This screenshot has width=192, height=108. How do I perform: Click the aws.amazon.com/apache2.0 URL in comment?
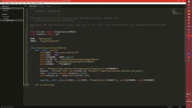click(x=54, y=20)
